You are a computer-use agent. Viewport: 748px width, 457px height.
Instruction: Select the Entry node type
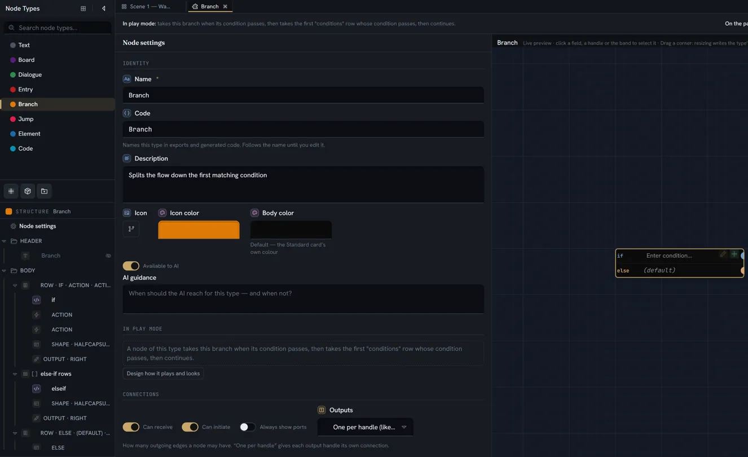coord(58,89)
